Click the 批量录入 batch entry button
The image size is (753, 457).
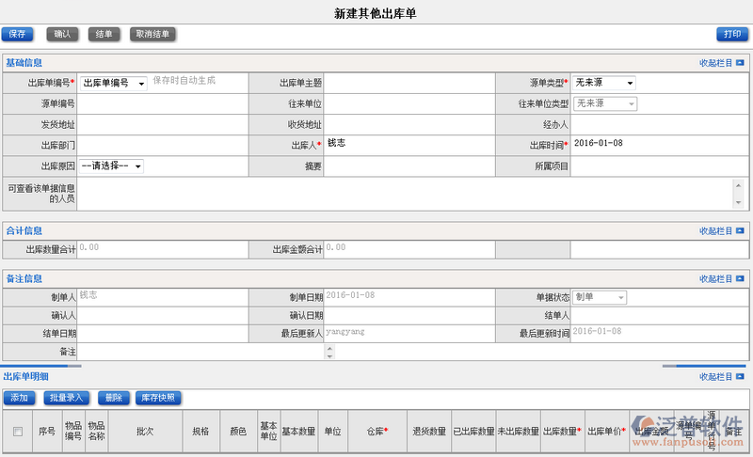[68, 398]
